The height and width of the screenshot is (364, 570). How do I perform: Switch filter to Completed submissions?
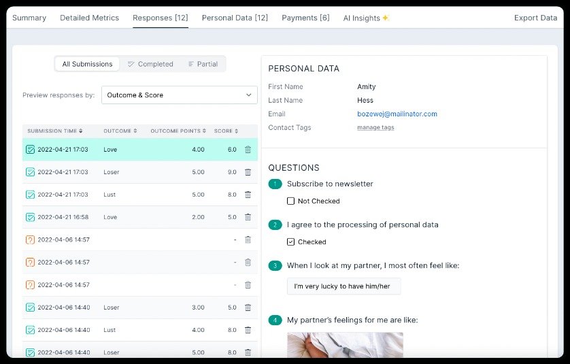(150, 64)
